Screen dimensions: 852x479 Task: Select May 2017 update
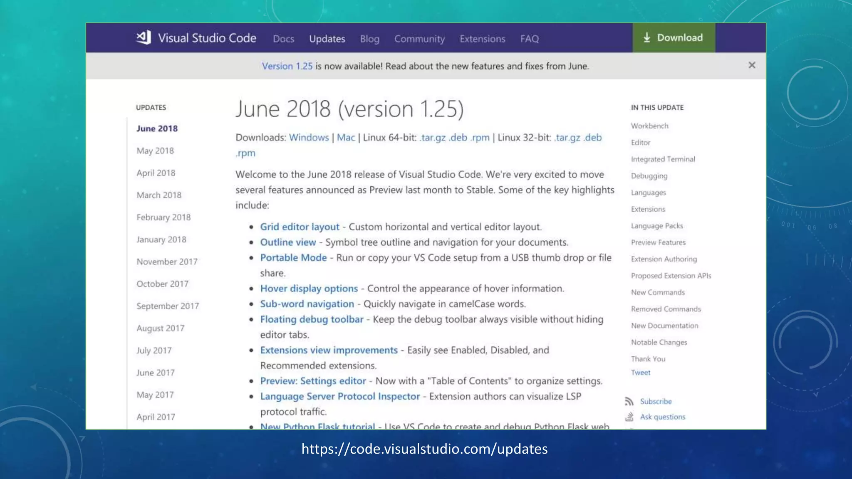point(155,395)
